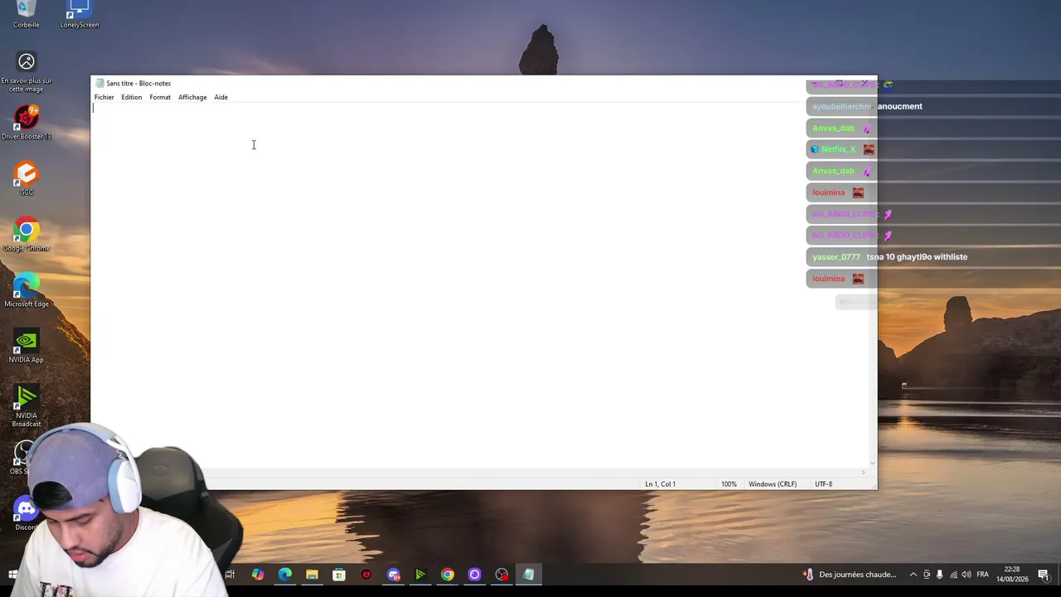Open the Aide menu
Viewport: 1061px width, 597px height.
[x=220, y=97]
